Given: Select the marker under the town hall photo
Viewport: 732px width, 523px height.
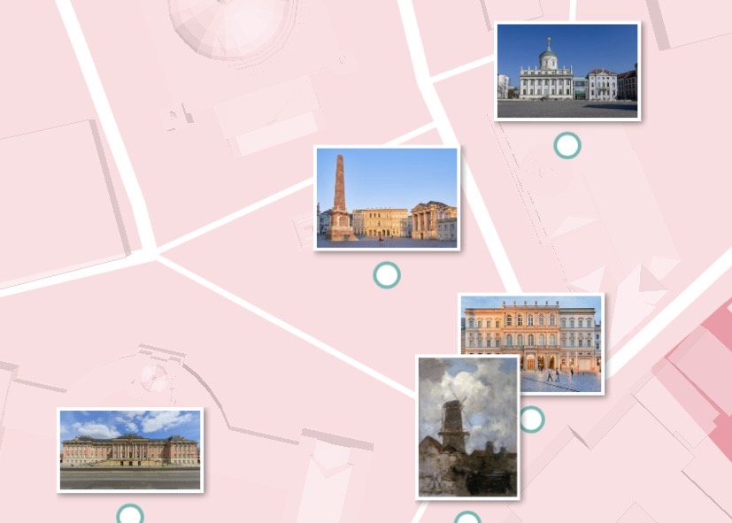Looking at the screenshot, I should point(566,145).
